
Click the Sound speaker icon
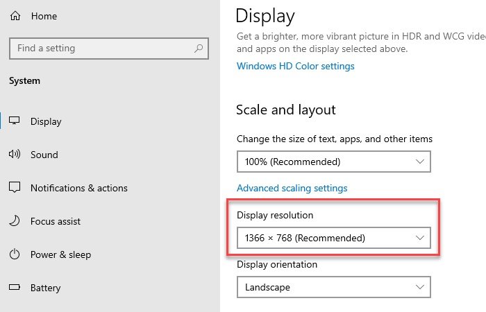15,155
